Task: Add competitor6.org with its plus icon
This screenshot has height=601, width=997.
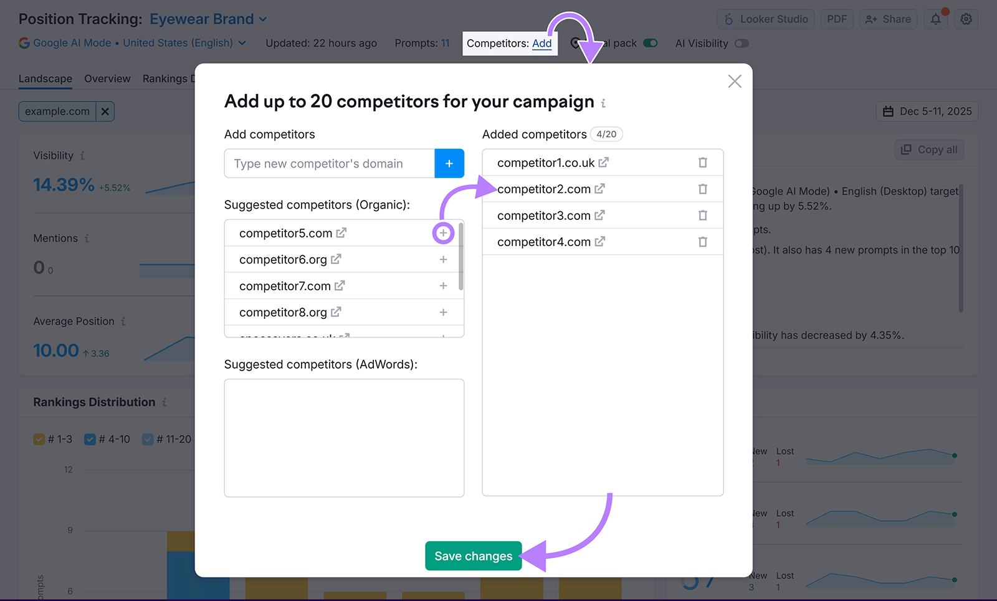Action: [x=443, y=259]
